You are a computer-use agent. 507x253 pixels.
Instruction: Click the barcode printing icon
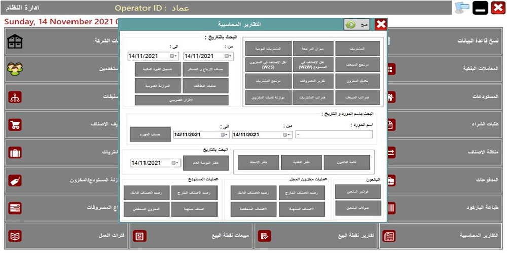coord(391,208)
